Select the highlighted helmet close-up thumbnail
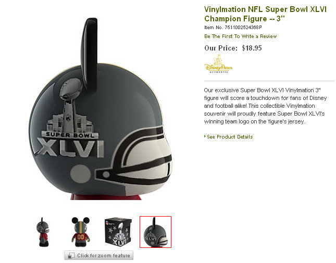The width and height of the screenshot is (336, 263). point(155,232)
